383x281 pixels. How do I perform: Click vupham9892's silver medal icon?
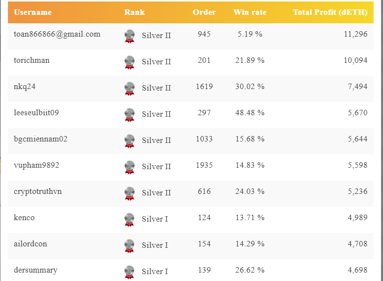click(129, 167)
